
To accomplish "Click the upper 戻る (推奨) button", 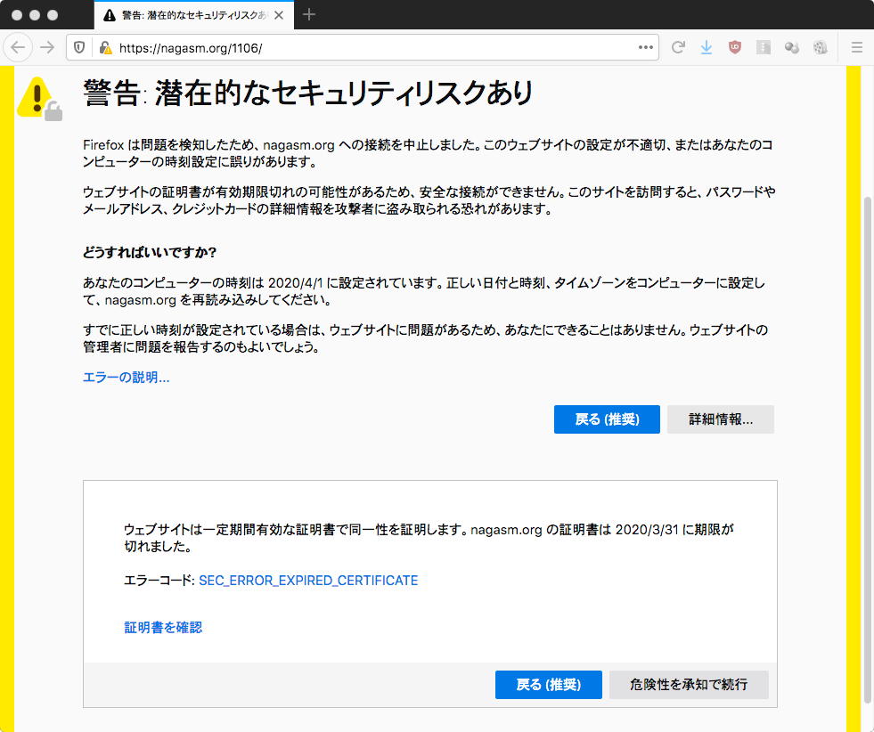I will point(607,419).
